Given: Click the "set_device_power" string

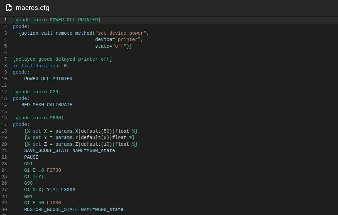Looking at the screenshot, I should tap(121, 33).
